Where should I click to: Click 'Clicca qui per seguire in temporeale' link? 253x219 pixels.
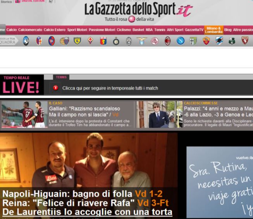[x=110, y=88]
